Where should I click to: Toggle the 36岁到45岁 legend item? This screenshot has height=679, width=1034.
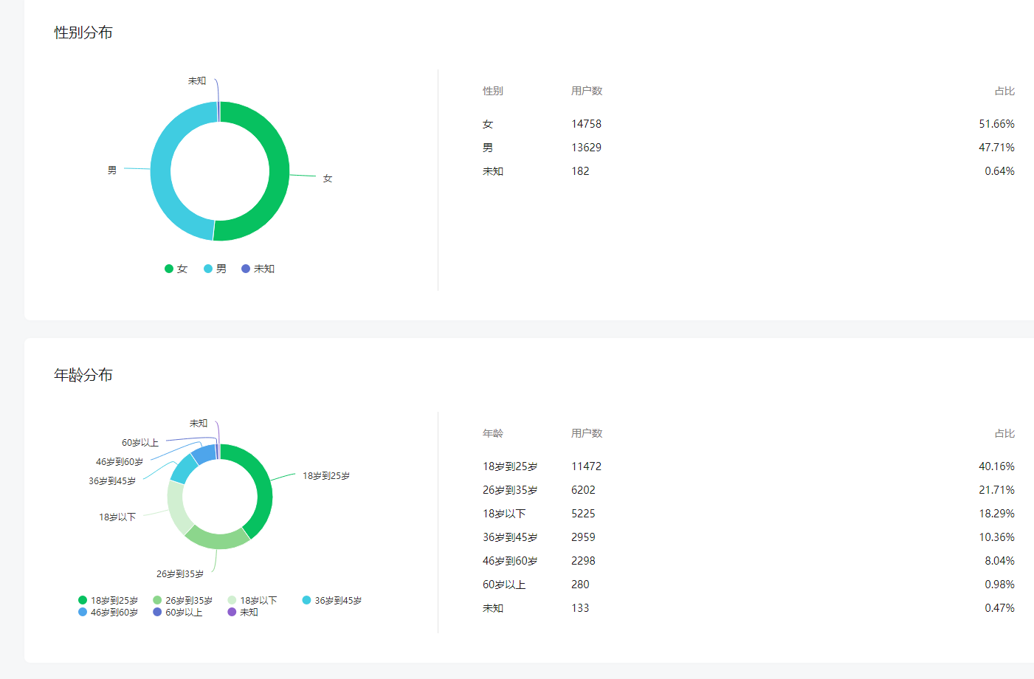332,600
